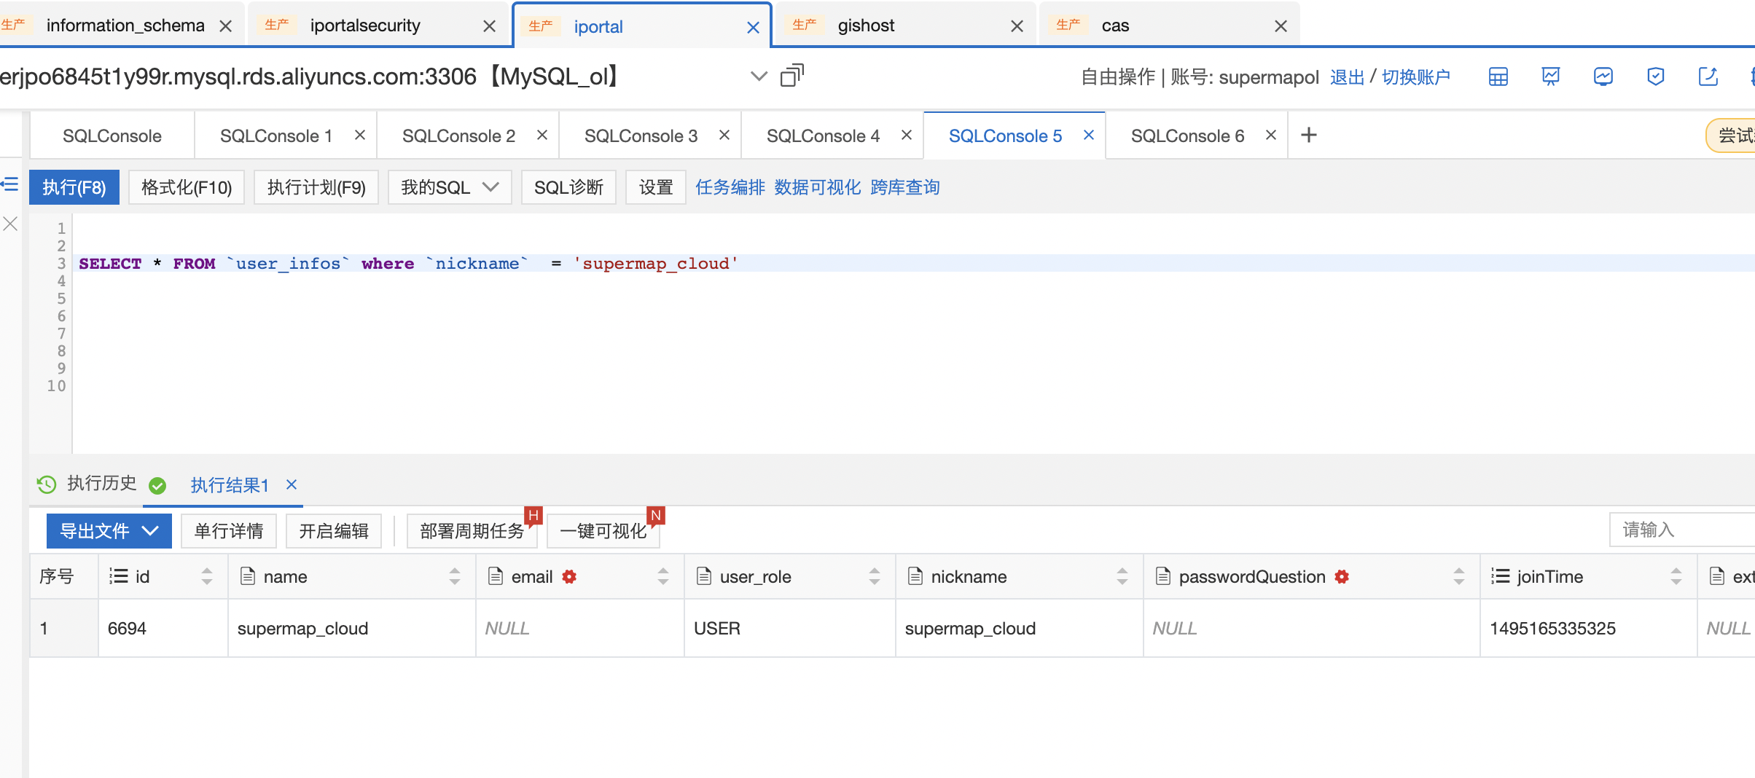This screenshot has height=778, width=1755.
Task: Switch to the gishost database tab
Action: (x=867, y=25)
